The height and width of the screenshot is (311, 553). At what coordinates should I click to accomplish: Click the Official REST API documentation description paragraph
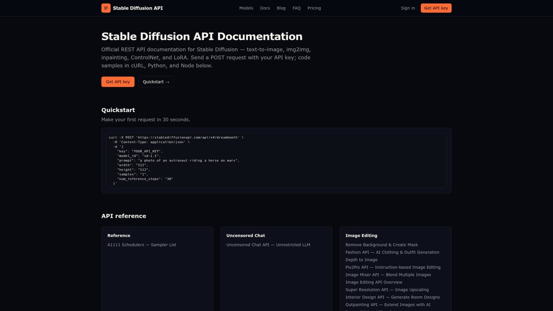click(x=206, y=57)
